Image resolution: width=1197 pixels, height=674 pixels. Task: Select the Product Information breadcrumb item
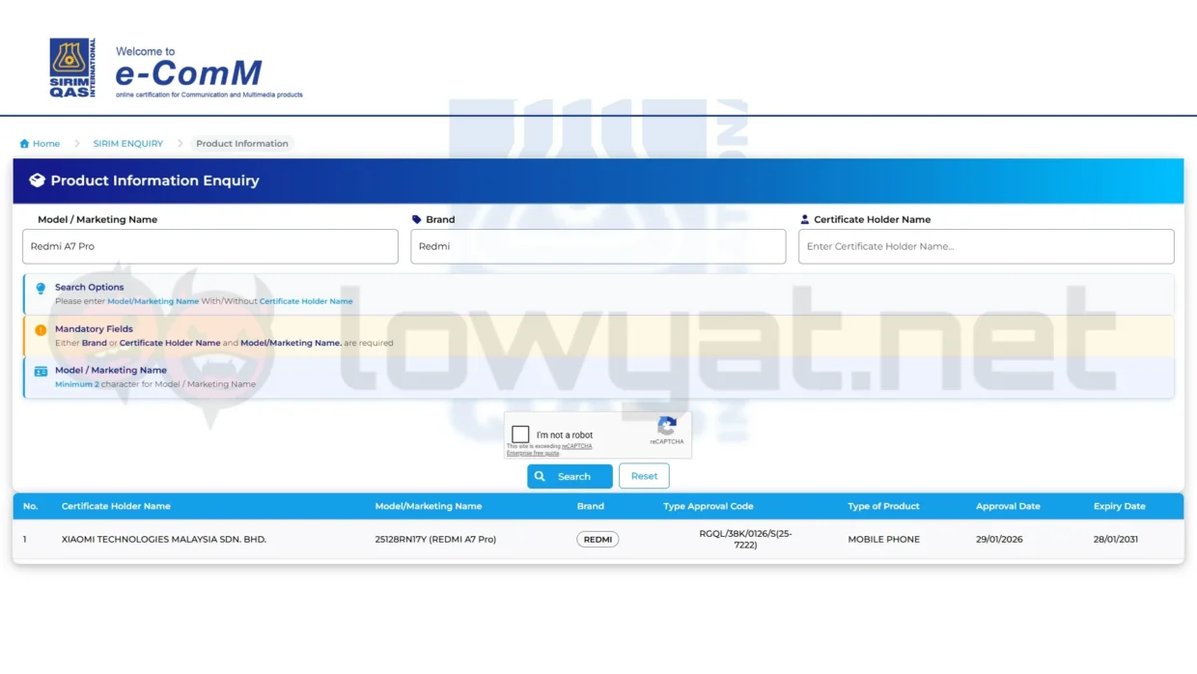241,144
